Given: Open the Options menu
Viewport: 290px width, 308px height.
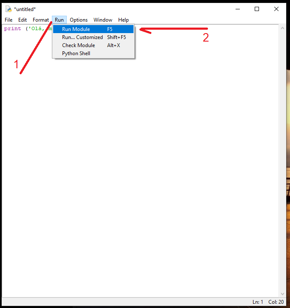Looking at the screenshot, I should 79,20.
